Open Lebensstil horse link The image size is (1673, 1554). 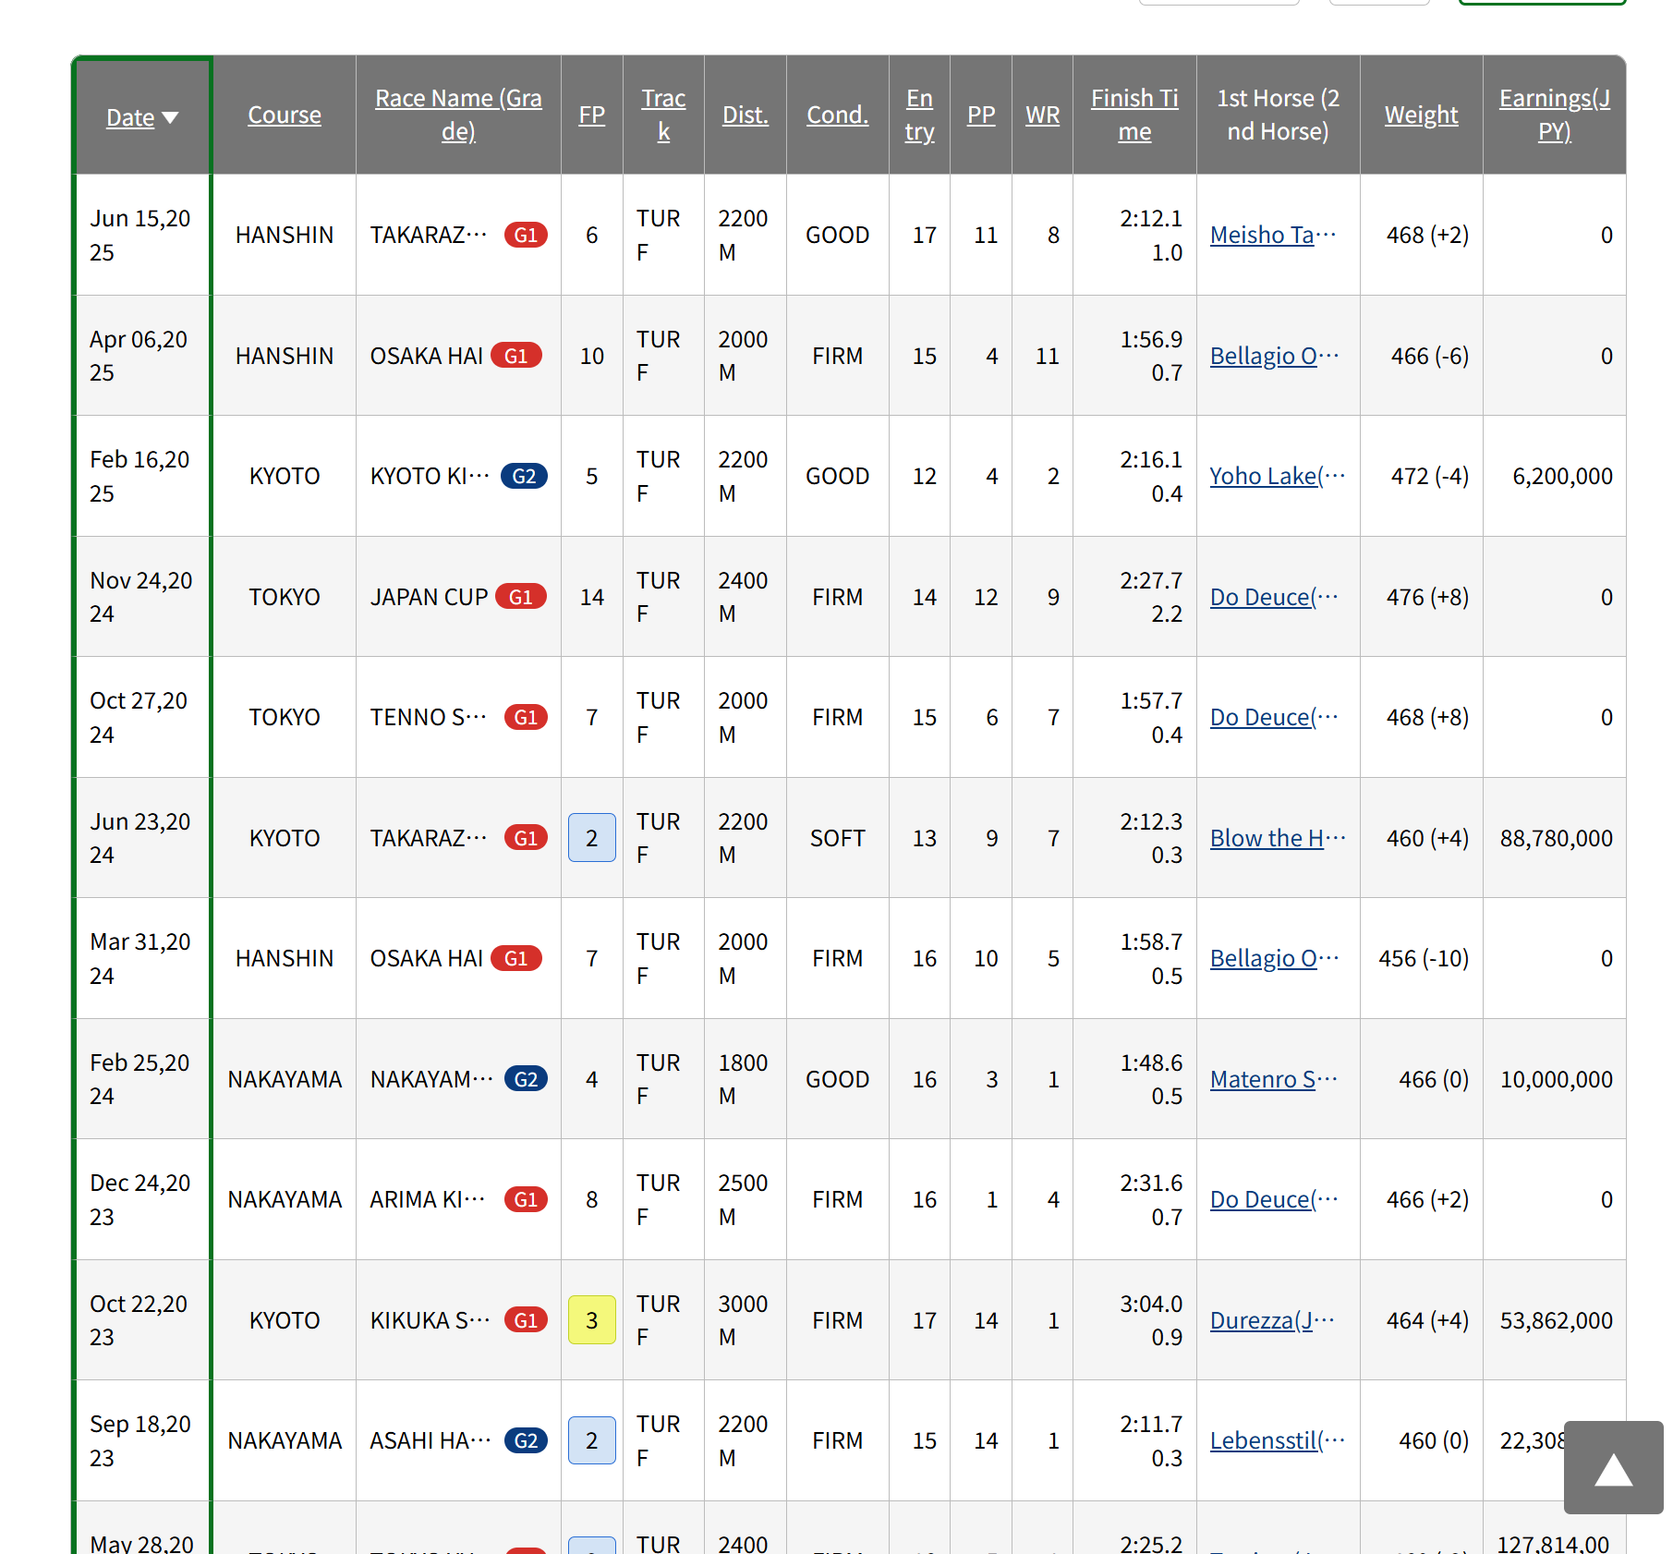[x=1278, y=1440]
